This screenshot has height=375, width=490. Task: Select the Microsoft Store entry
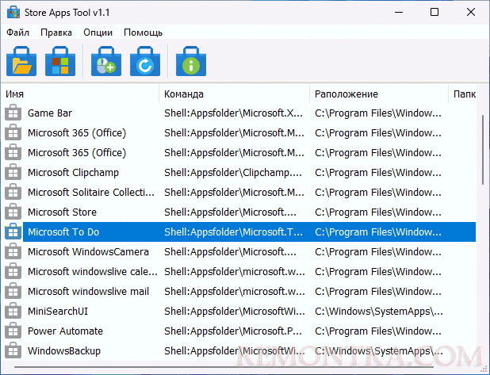click(x=62, y=212)
